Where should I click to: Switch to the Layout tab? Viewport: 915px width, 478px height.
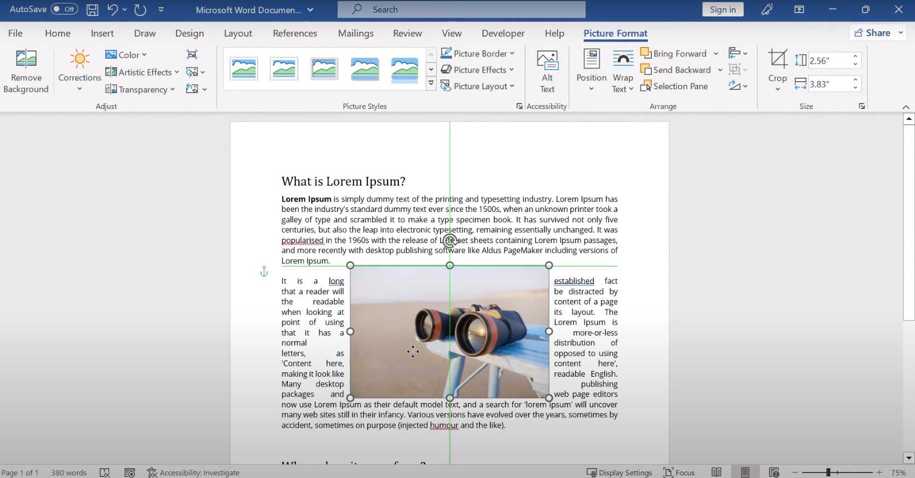238,33
